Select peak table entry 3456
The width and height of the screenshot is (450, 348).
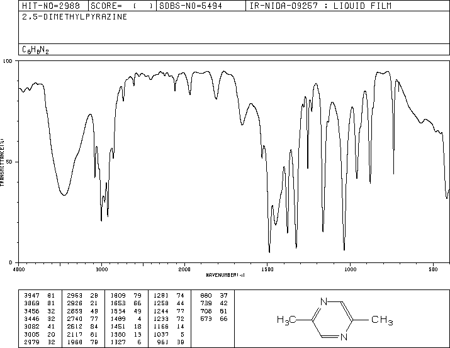click(31, 311)
